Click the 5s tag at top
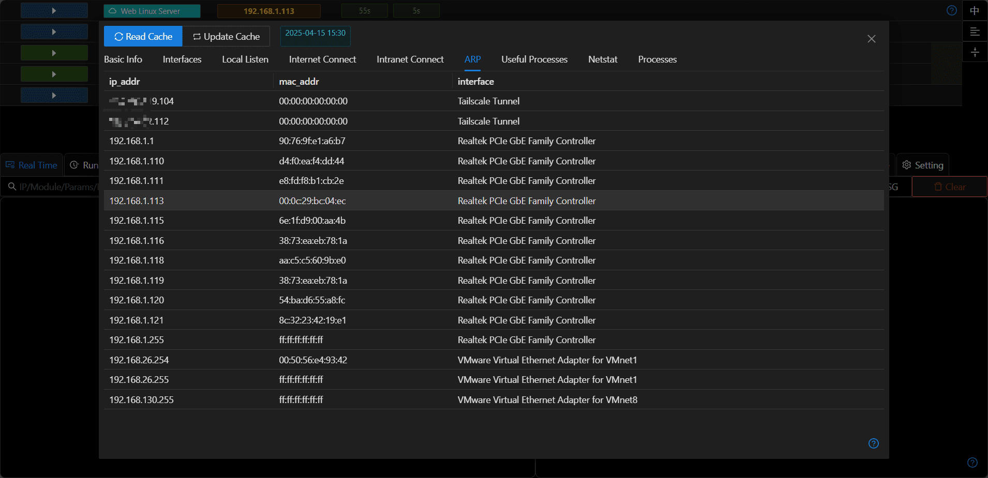Viewport: 988px width, 478px height. point(416,11)
